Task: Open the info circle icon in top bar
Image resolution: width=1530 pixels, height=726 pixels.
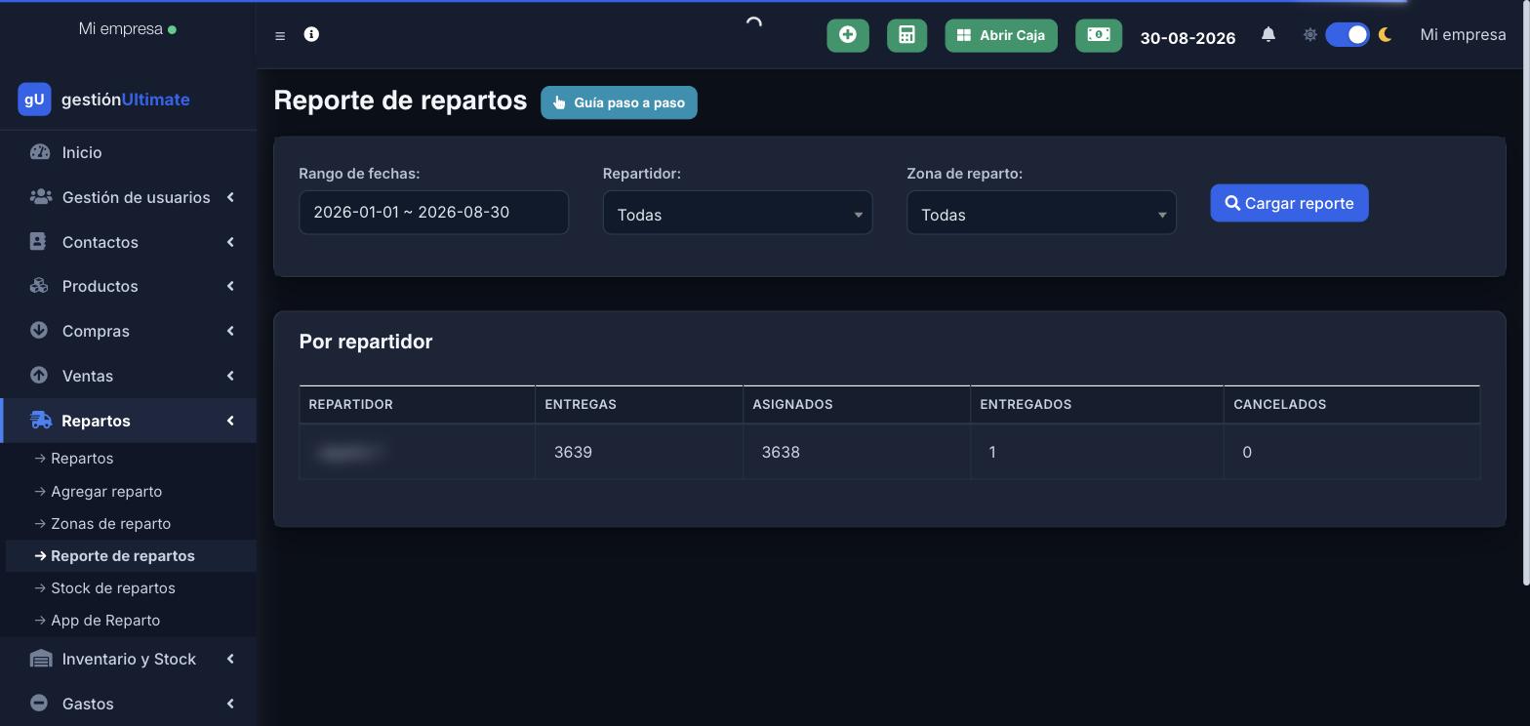Action: [x=311, y=34]
